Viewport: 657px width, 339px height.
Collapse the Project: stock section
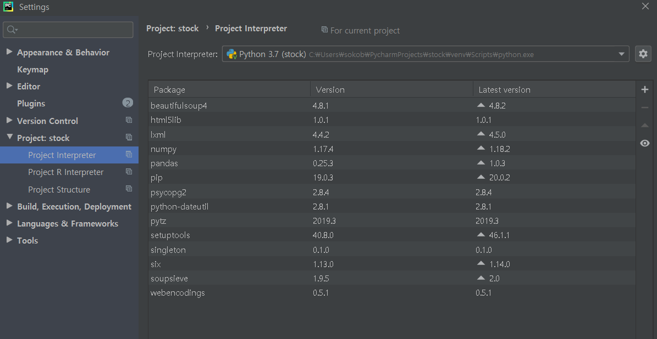[9, 137]
